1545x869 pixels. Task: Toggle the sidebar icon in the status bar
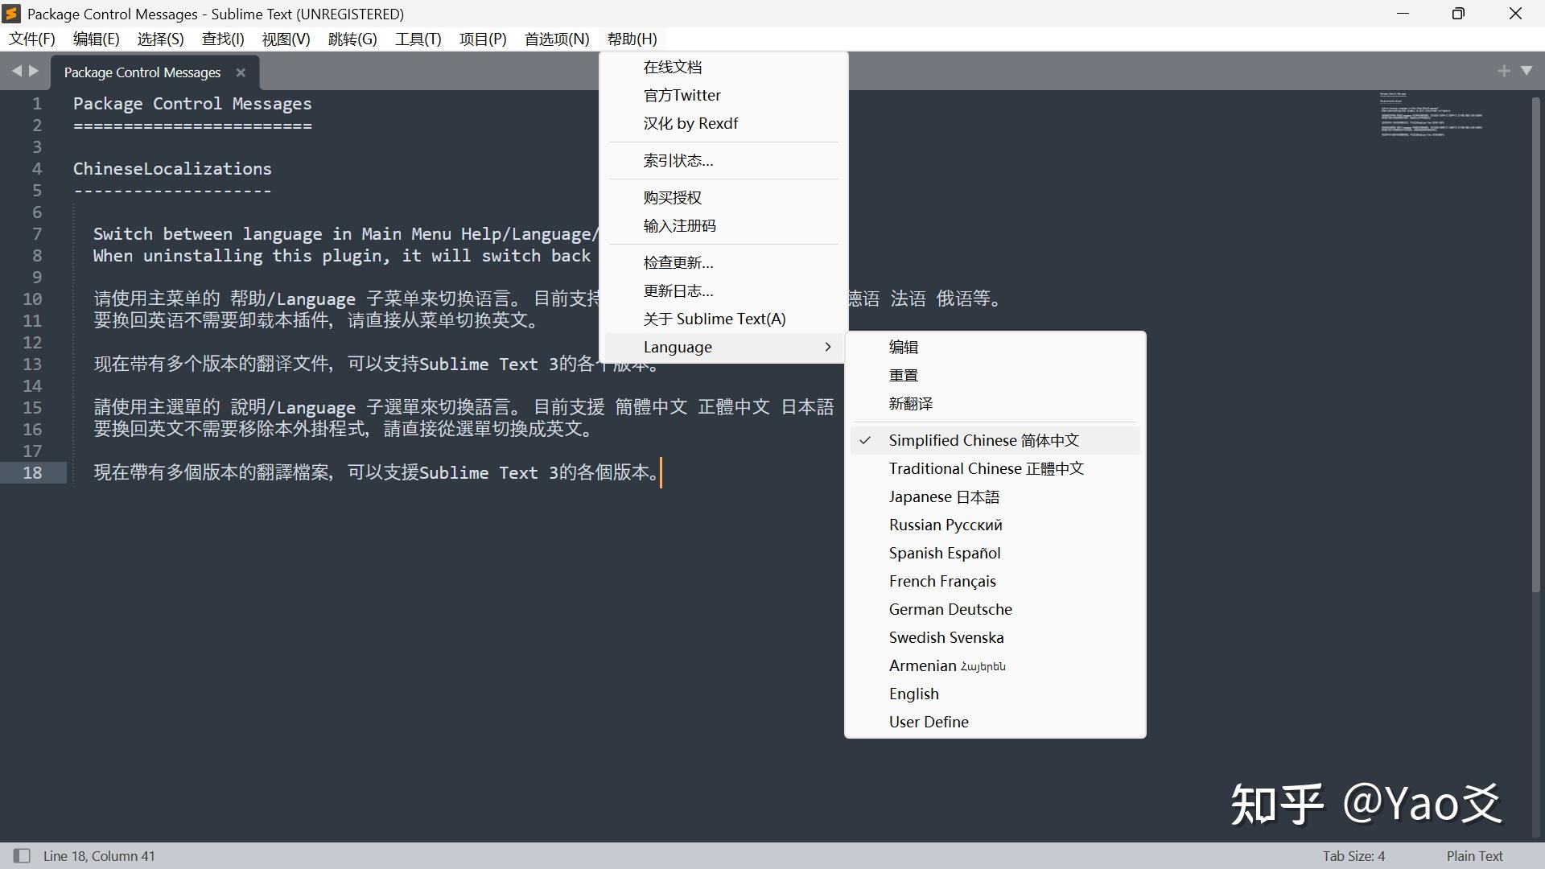click(22, 855)
